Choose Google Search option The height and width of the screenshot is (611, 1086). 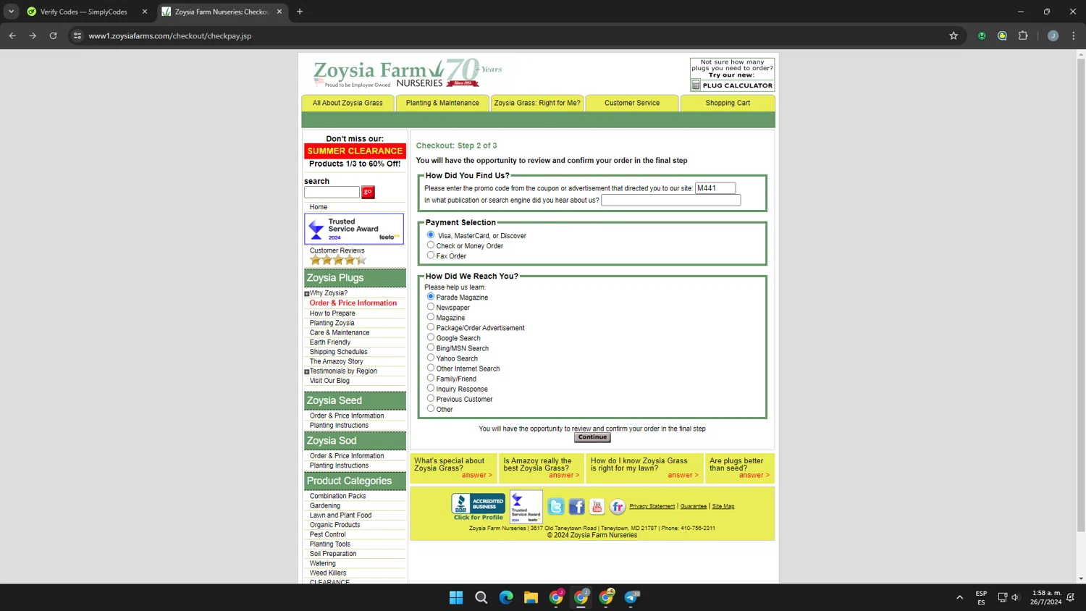(x=431, y=337)
